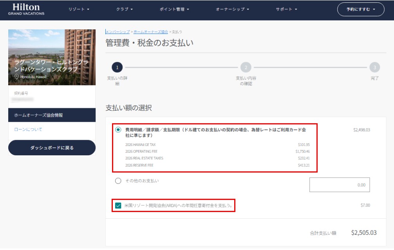Image resolution: width=394 pixels, height=250 pixels.
Task: Click the other payment amount input field
Action: pyautogui.click(x=339, y=185)
